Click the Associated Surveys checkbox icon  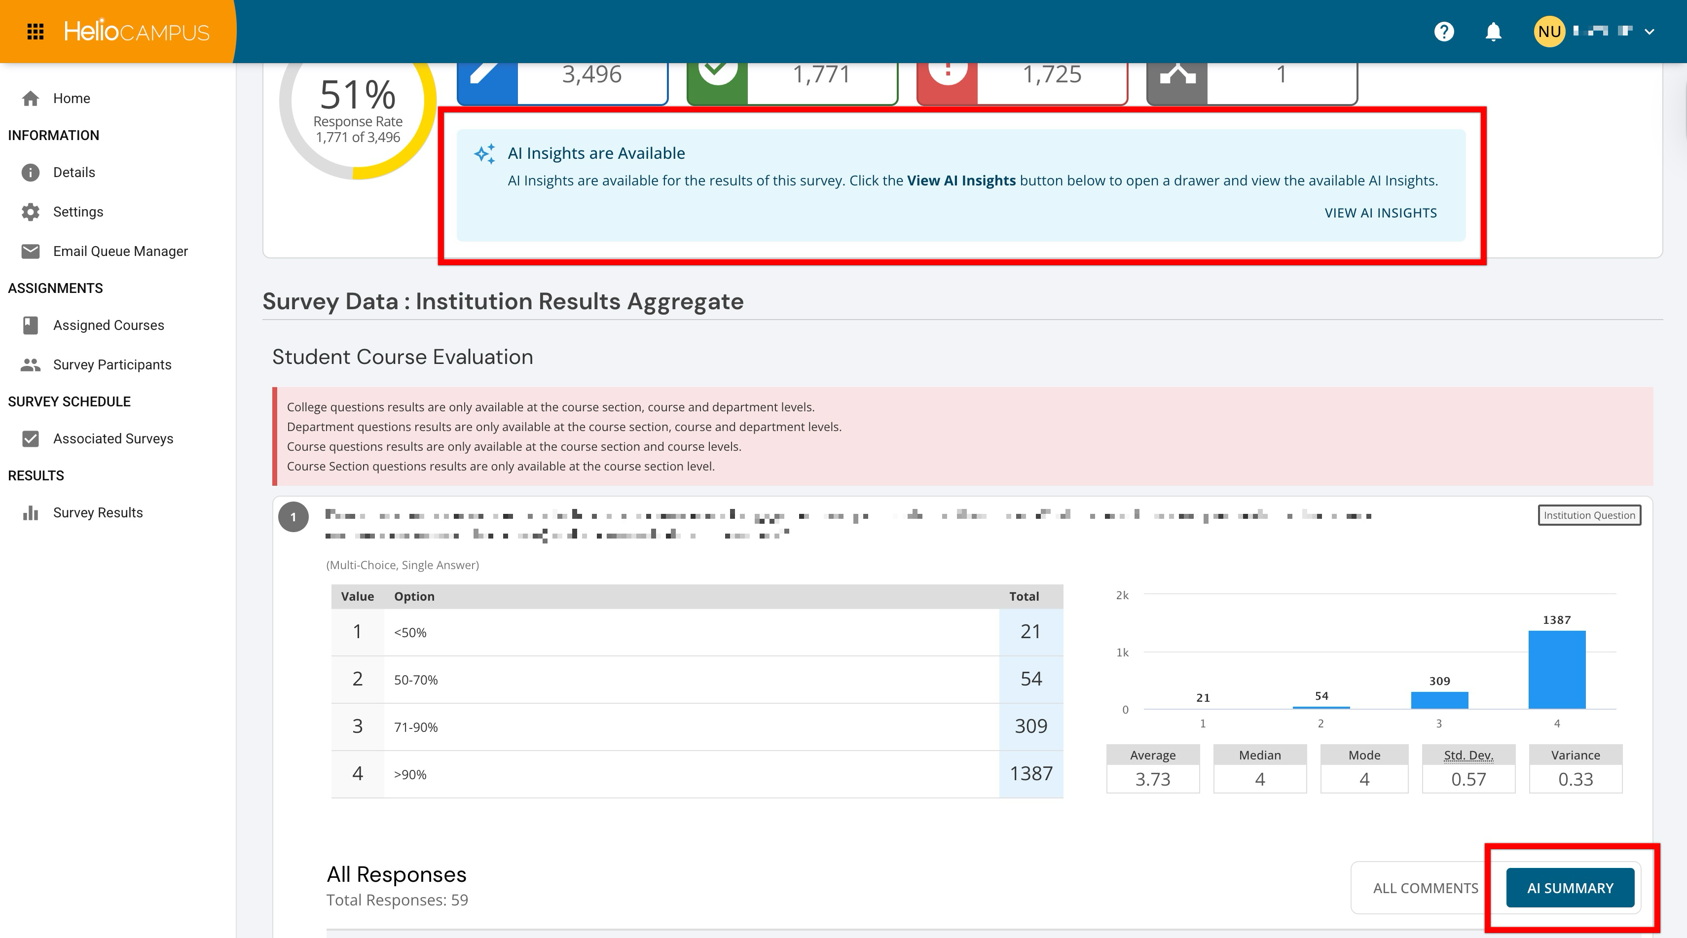[x=30, y=438]
